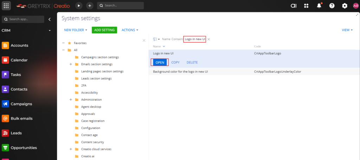This screenshot has width=360, height=160.
Task: Open the View menu
Action: [347, 30]
